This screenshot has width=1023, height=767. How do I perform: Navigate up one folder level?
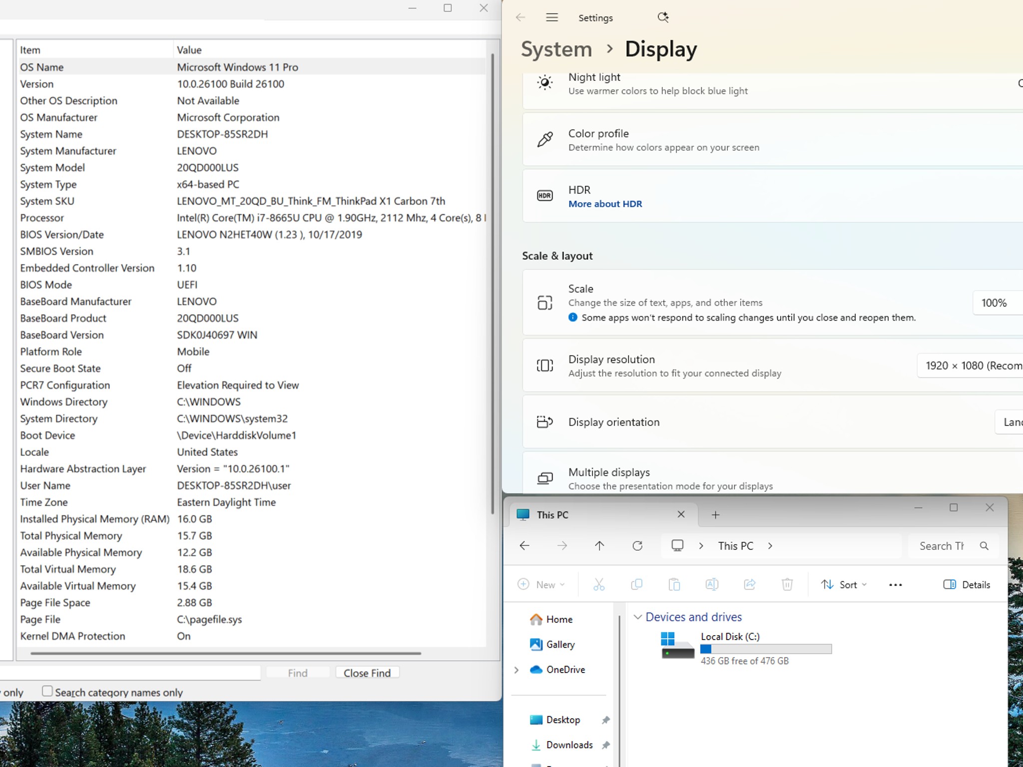(599, 546)
